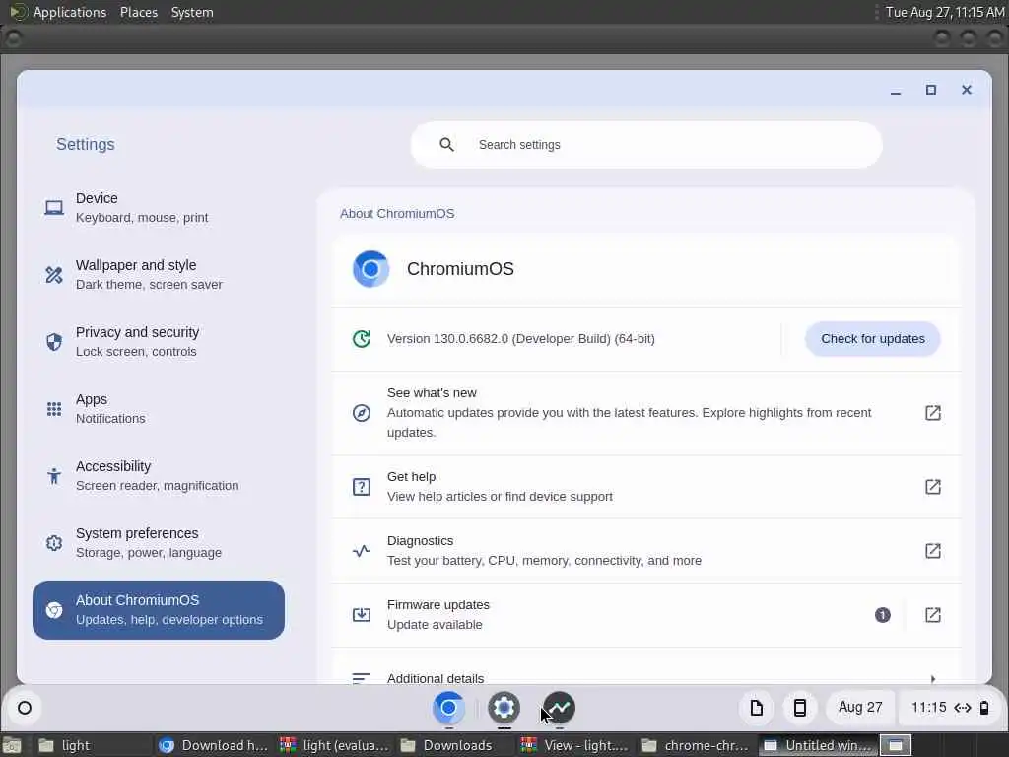Image resolution: width=1009 pixels, height=757 pixels.
Task: Click the Aug 27 date pill in shelf
Action: point(859,708)
